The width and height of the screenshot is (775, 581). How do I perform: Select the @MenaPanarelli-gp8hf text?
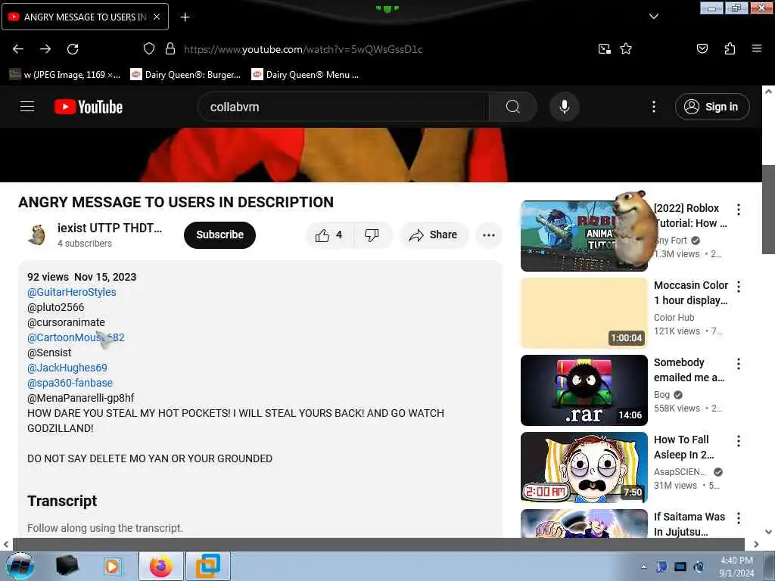pos(80,398)
